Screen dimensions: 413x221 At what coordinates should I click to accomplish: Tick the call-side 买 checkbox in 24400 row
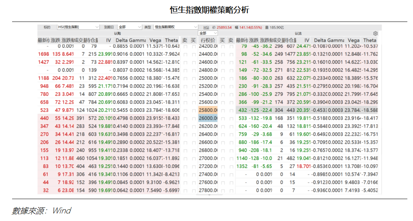[193, 54]
